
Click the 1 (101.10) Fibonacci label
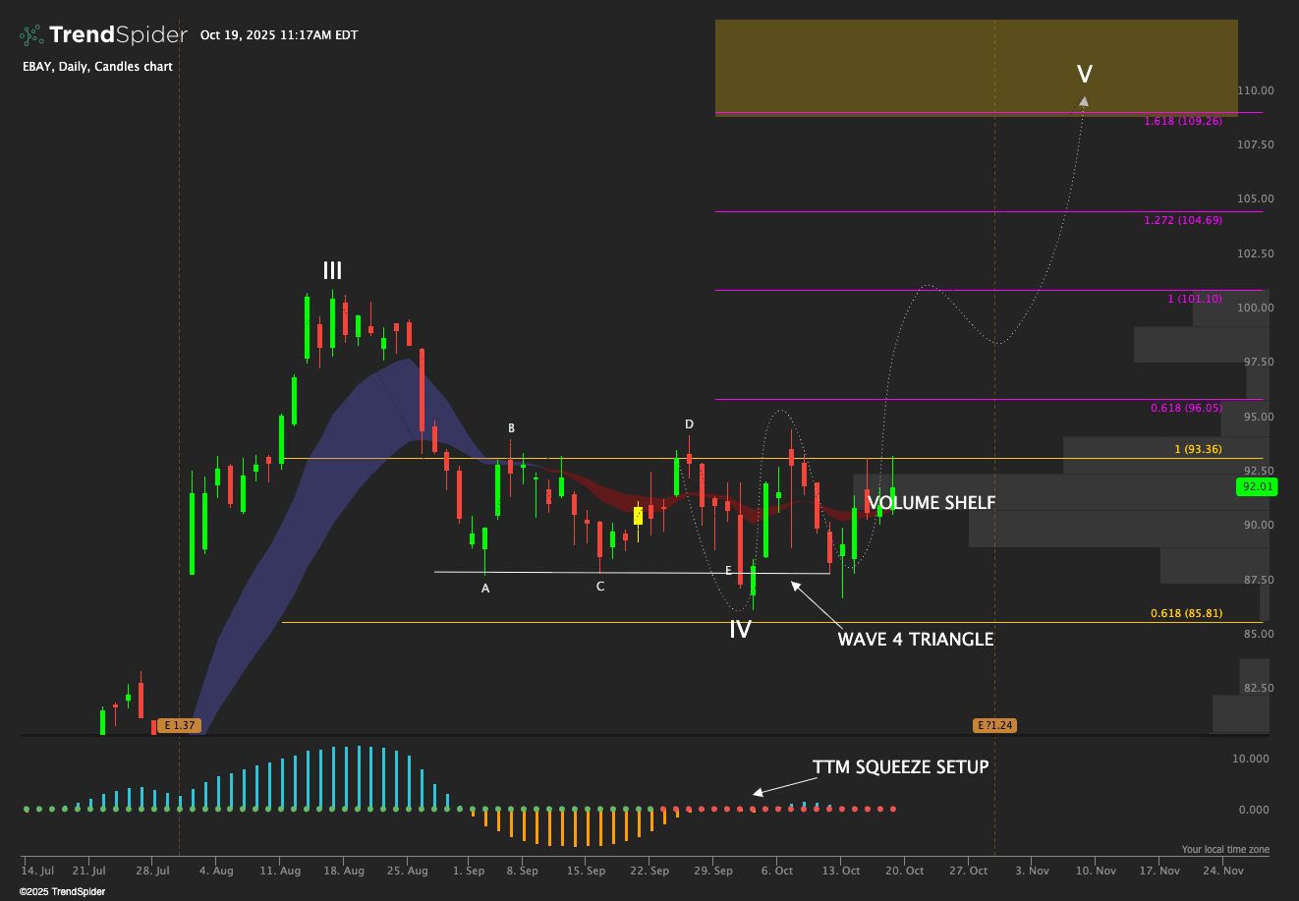coord(1195,299)
